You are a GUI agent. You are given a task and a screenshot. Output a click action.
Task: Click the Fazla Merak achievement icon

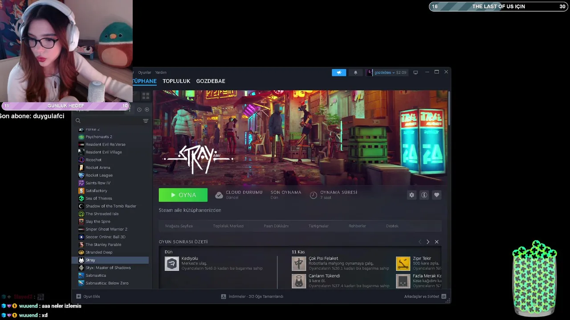(403, 281)
